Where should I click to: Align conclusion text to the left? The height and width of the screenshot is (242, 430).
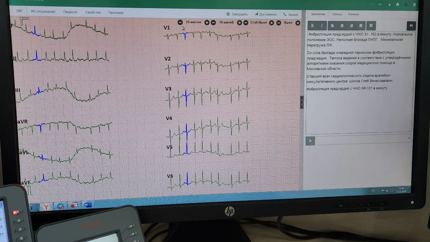click(x=332, y=26)
